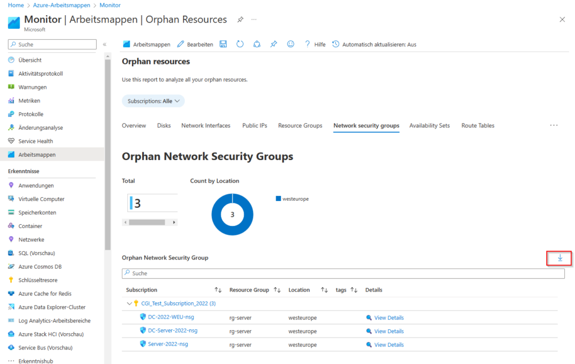Switch to the Availability Sets tab
Screen dimensions: 575x364
[430, 125]
